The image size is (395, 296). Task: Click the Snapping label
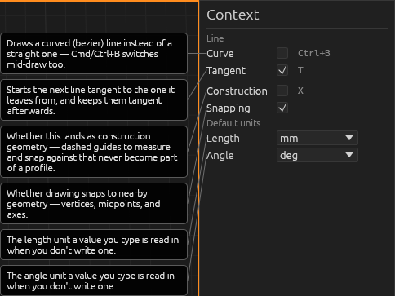coord(229,108)
